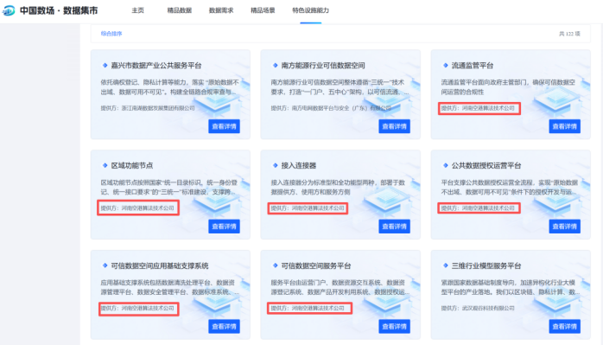Viewport: 603px width, 345px height.
Task: Click the diamond icon beside 南方能源行业可信数据空间
Action: click(x=275, y=66)
